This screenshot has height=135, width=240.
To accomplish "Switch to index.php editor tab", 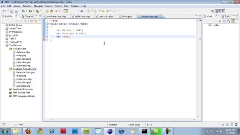I will click(127, 16).
